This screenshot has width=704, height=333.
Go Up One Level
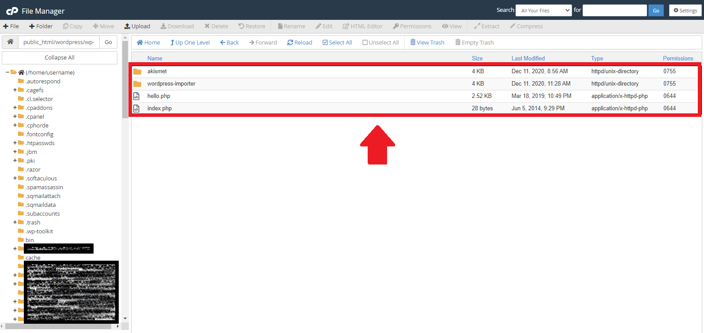pyautogui.click(x=190, y=43)
